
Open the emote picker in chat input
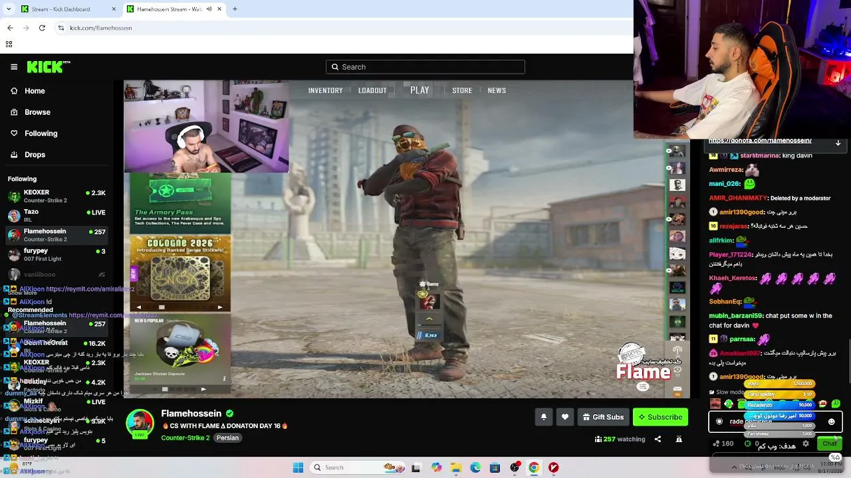coord(831,422)
